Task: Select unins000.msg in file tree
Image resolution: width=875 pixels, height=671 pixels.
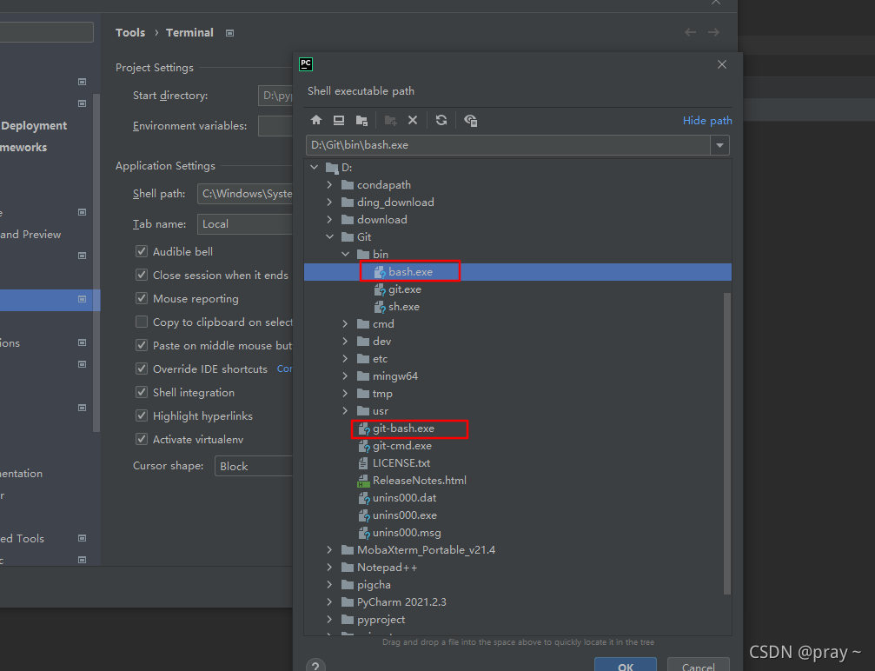Action: tap(407, 533)
